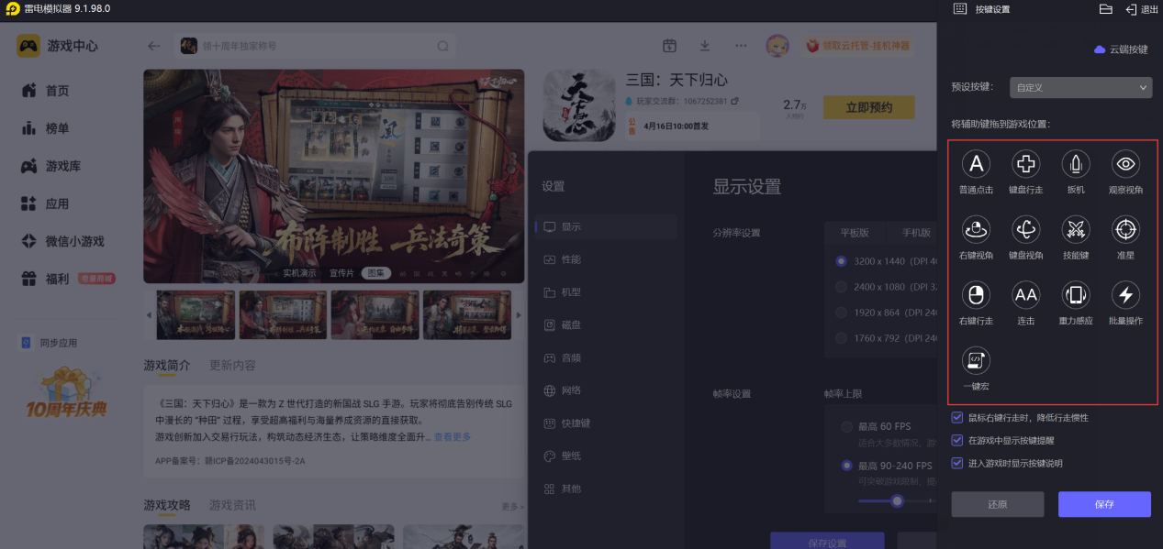This screenshot has height=549, width=1163.
Task: Select the 右键行走 mouse key icon
Action: pos(976,295)
